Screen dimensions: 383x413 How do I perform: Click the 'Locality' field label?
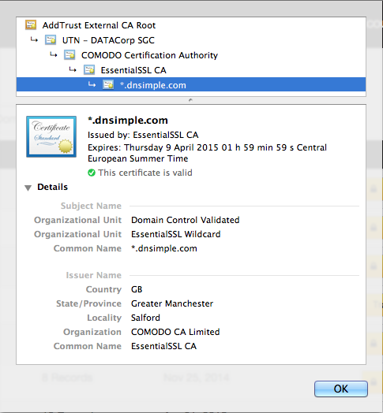[x=104, y=318]
